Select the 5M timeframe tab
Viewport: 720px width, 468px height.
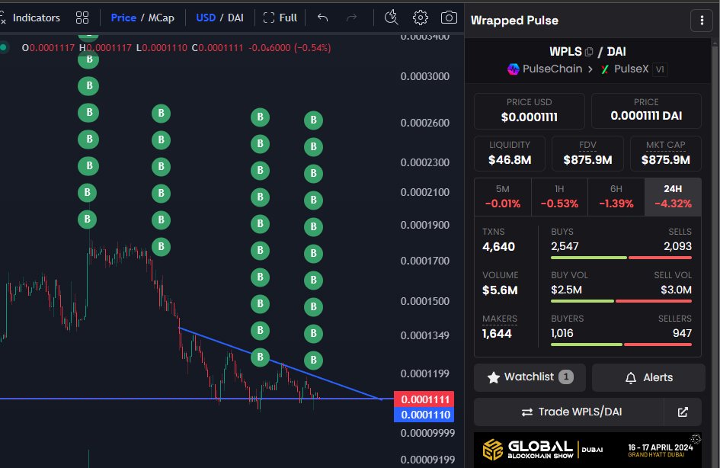click(x=502, y=197)
